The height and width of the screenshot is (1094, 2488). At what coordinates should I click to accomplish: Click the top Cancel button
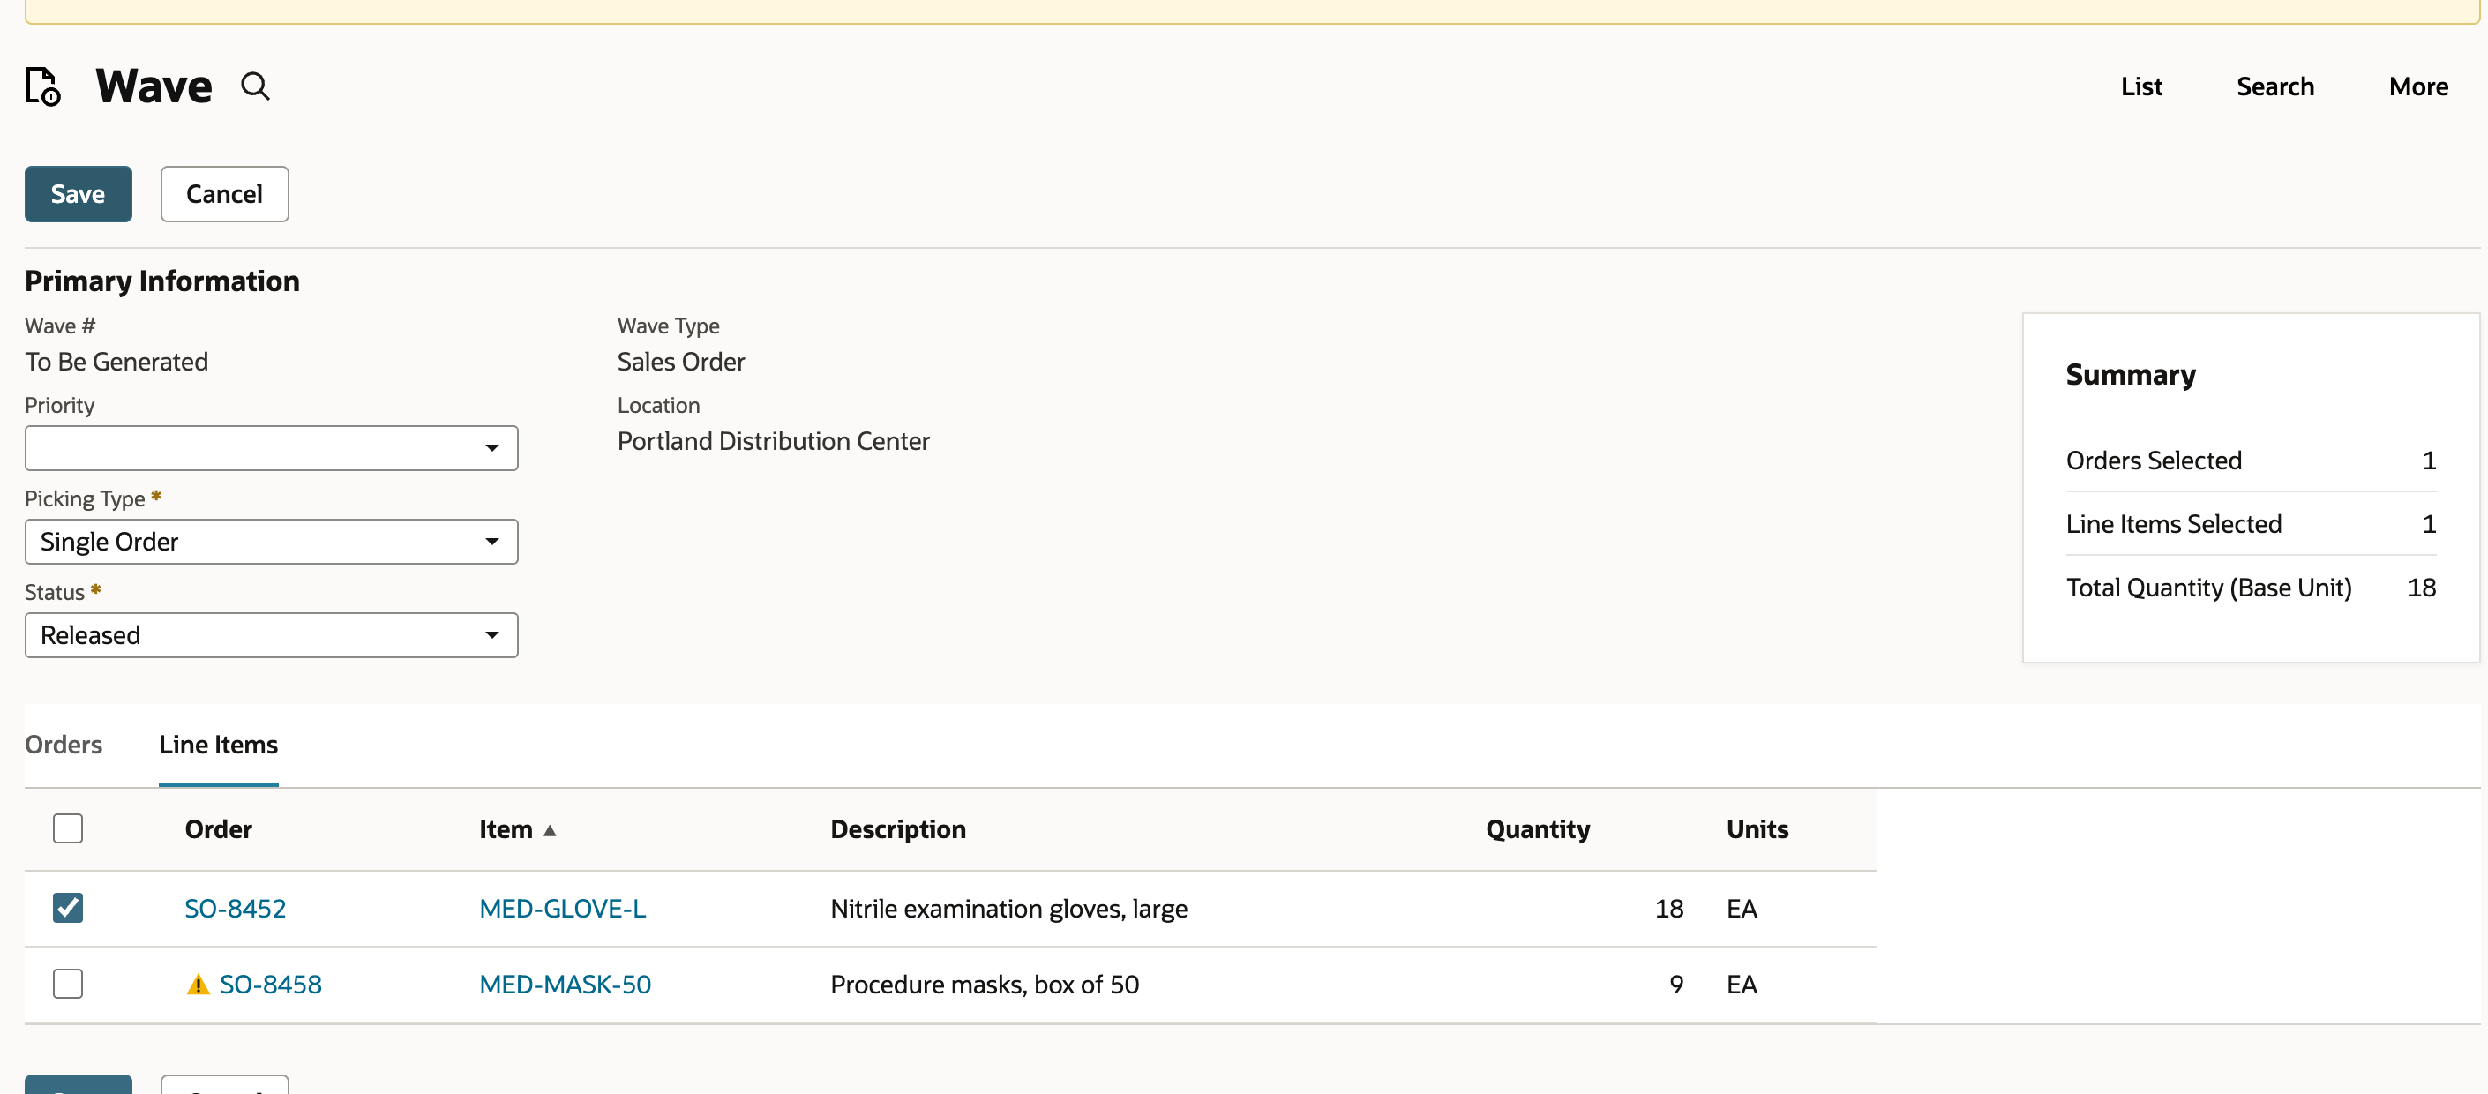(224, 194)
